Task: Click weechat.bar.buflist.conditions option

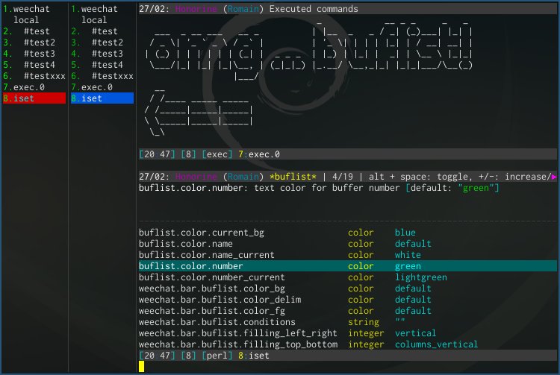Action: pyautogui.click(x=347, y=322)
